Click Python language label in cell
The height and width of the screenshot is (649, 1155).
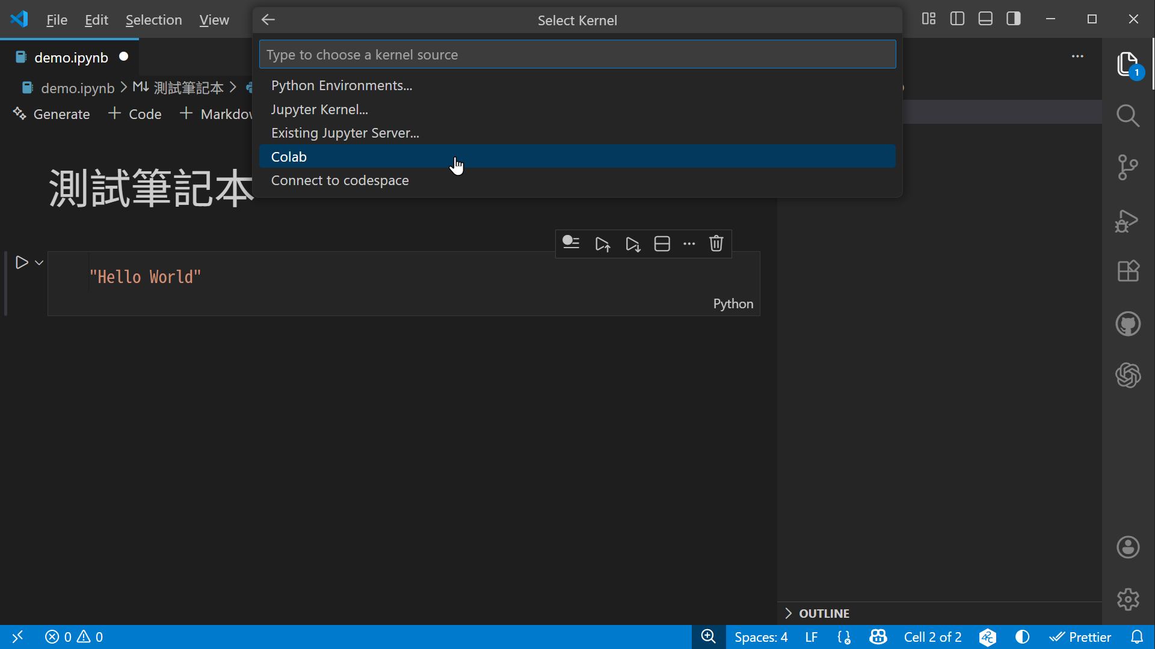(733, 303)
